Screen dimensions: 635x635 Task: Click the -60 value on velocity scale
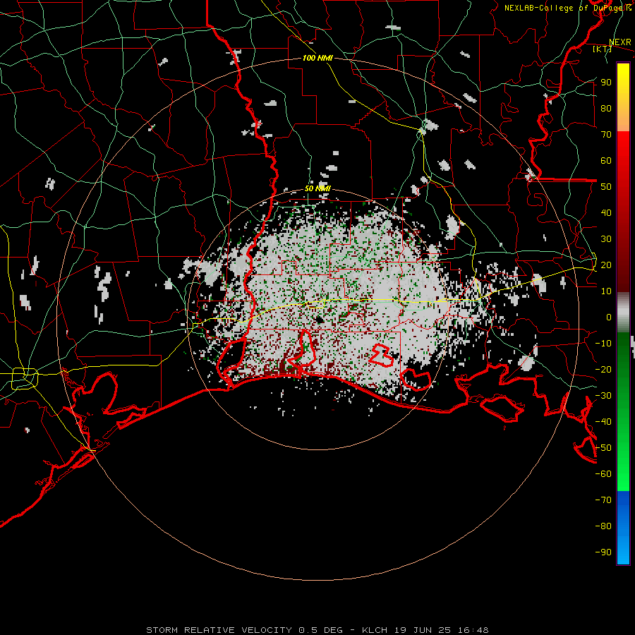click(x=603, y=474)
